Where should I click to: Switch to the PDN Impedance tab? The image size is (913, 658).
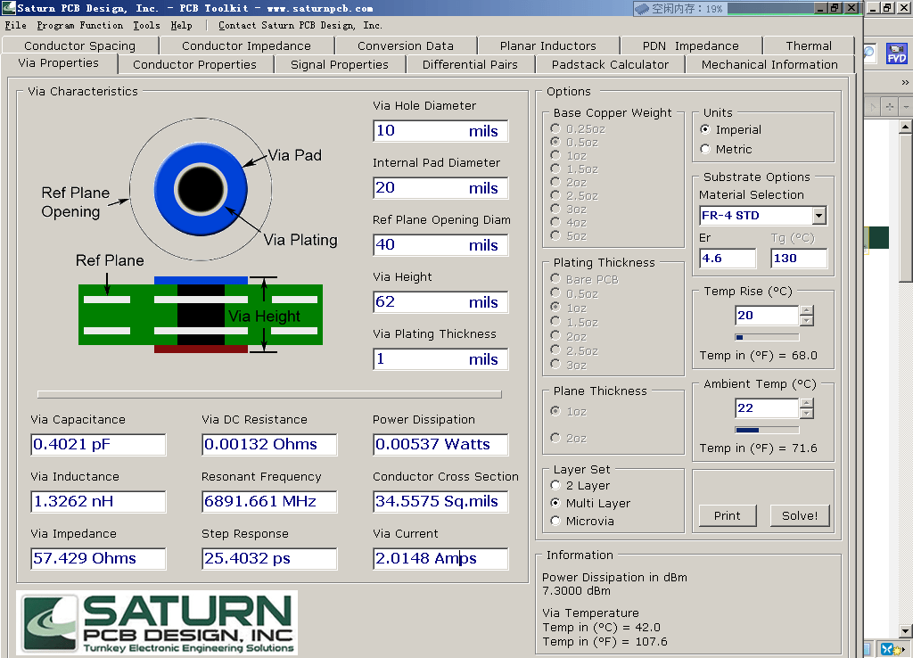pyautogui.click(x=691, y=45)
